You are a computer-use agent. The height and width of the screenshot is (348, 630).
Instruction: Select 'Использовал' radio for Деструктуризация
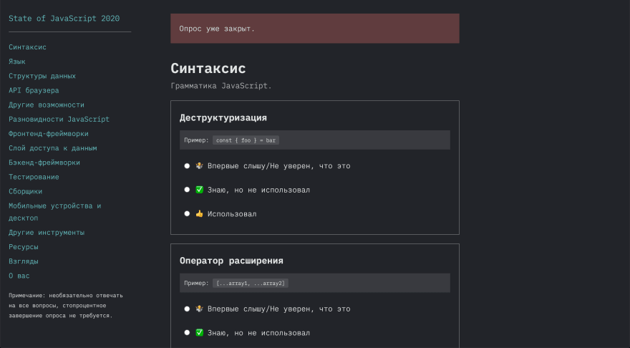coord(187,214)
